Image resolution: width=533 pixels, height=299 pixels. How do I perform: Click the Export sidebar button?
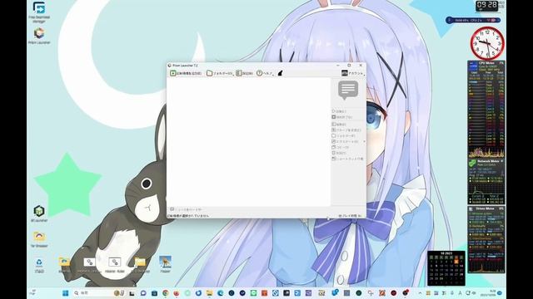[x=345, y=141]
